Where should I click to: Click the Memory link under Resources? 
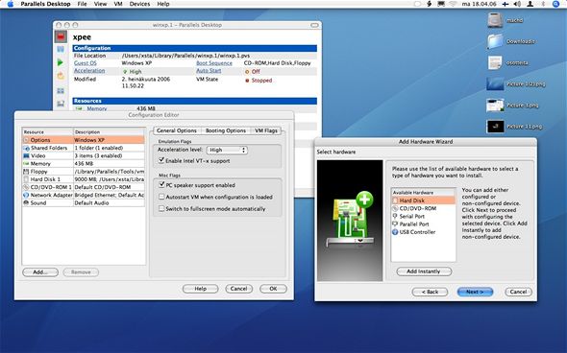pyautogui.click(x=96, y=108)
